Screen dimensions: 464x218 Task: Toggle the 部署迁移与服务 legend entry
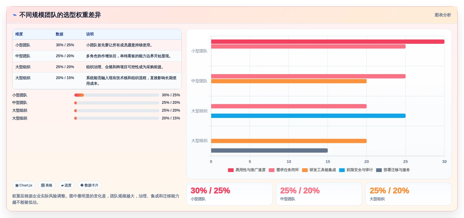[x=393, y=170]
